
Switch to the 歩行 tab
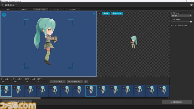tap(8, 9)
